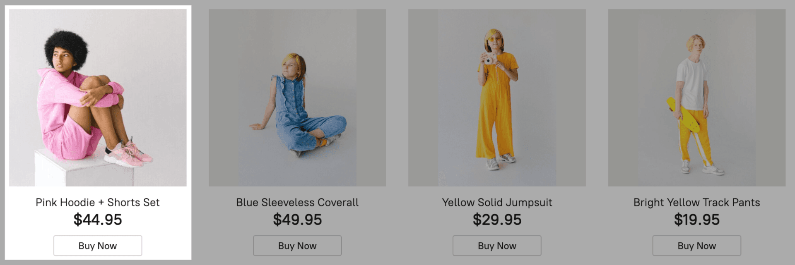The height and width of the screenshot is (265, 795).
Task: Select the Yellow Solid Jumpsuit product name
Action: [497, 202]
